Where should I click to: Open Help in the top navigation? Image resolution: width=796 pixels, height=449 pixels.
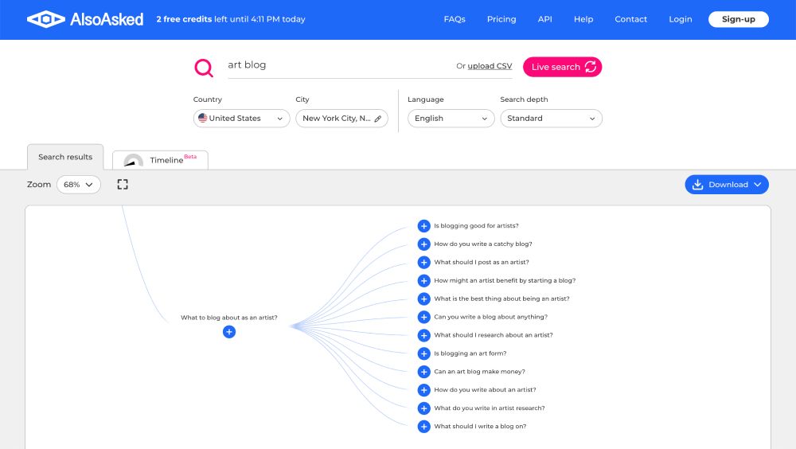pos(583,19)
